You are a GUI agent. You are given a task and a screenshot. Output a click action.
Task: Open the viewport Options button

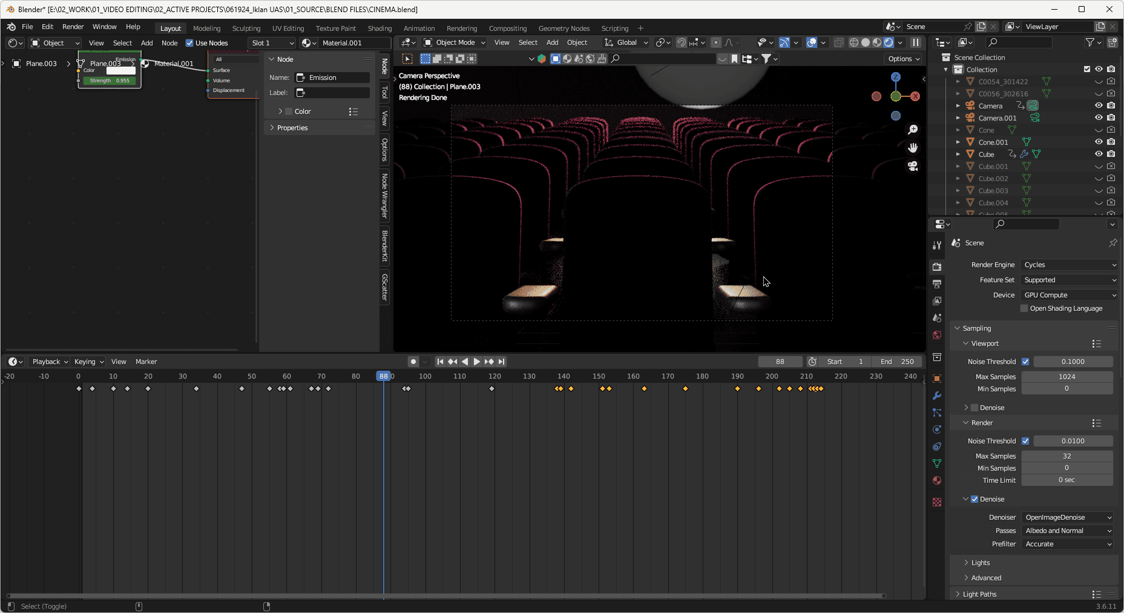(x=904, y=59)
